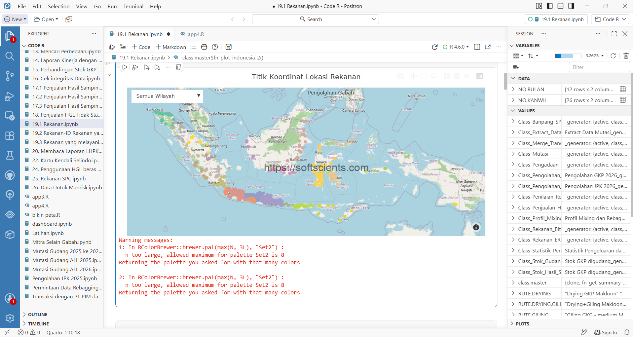Open the R 4.6.0 kernel dropdown
Viewport: 633px width, 337px height.
(x=456, y=47)
